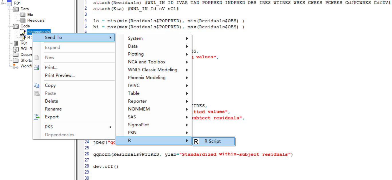
Task: Click code line starting hi = max
Action: (169, 27)
